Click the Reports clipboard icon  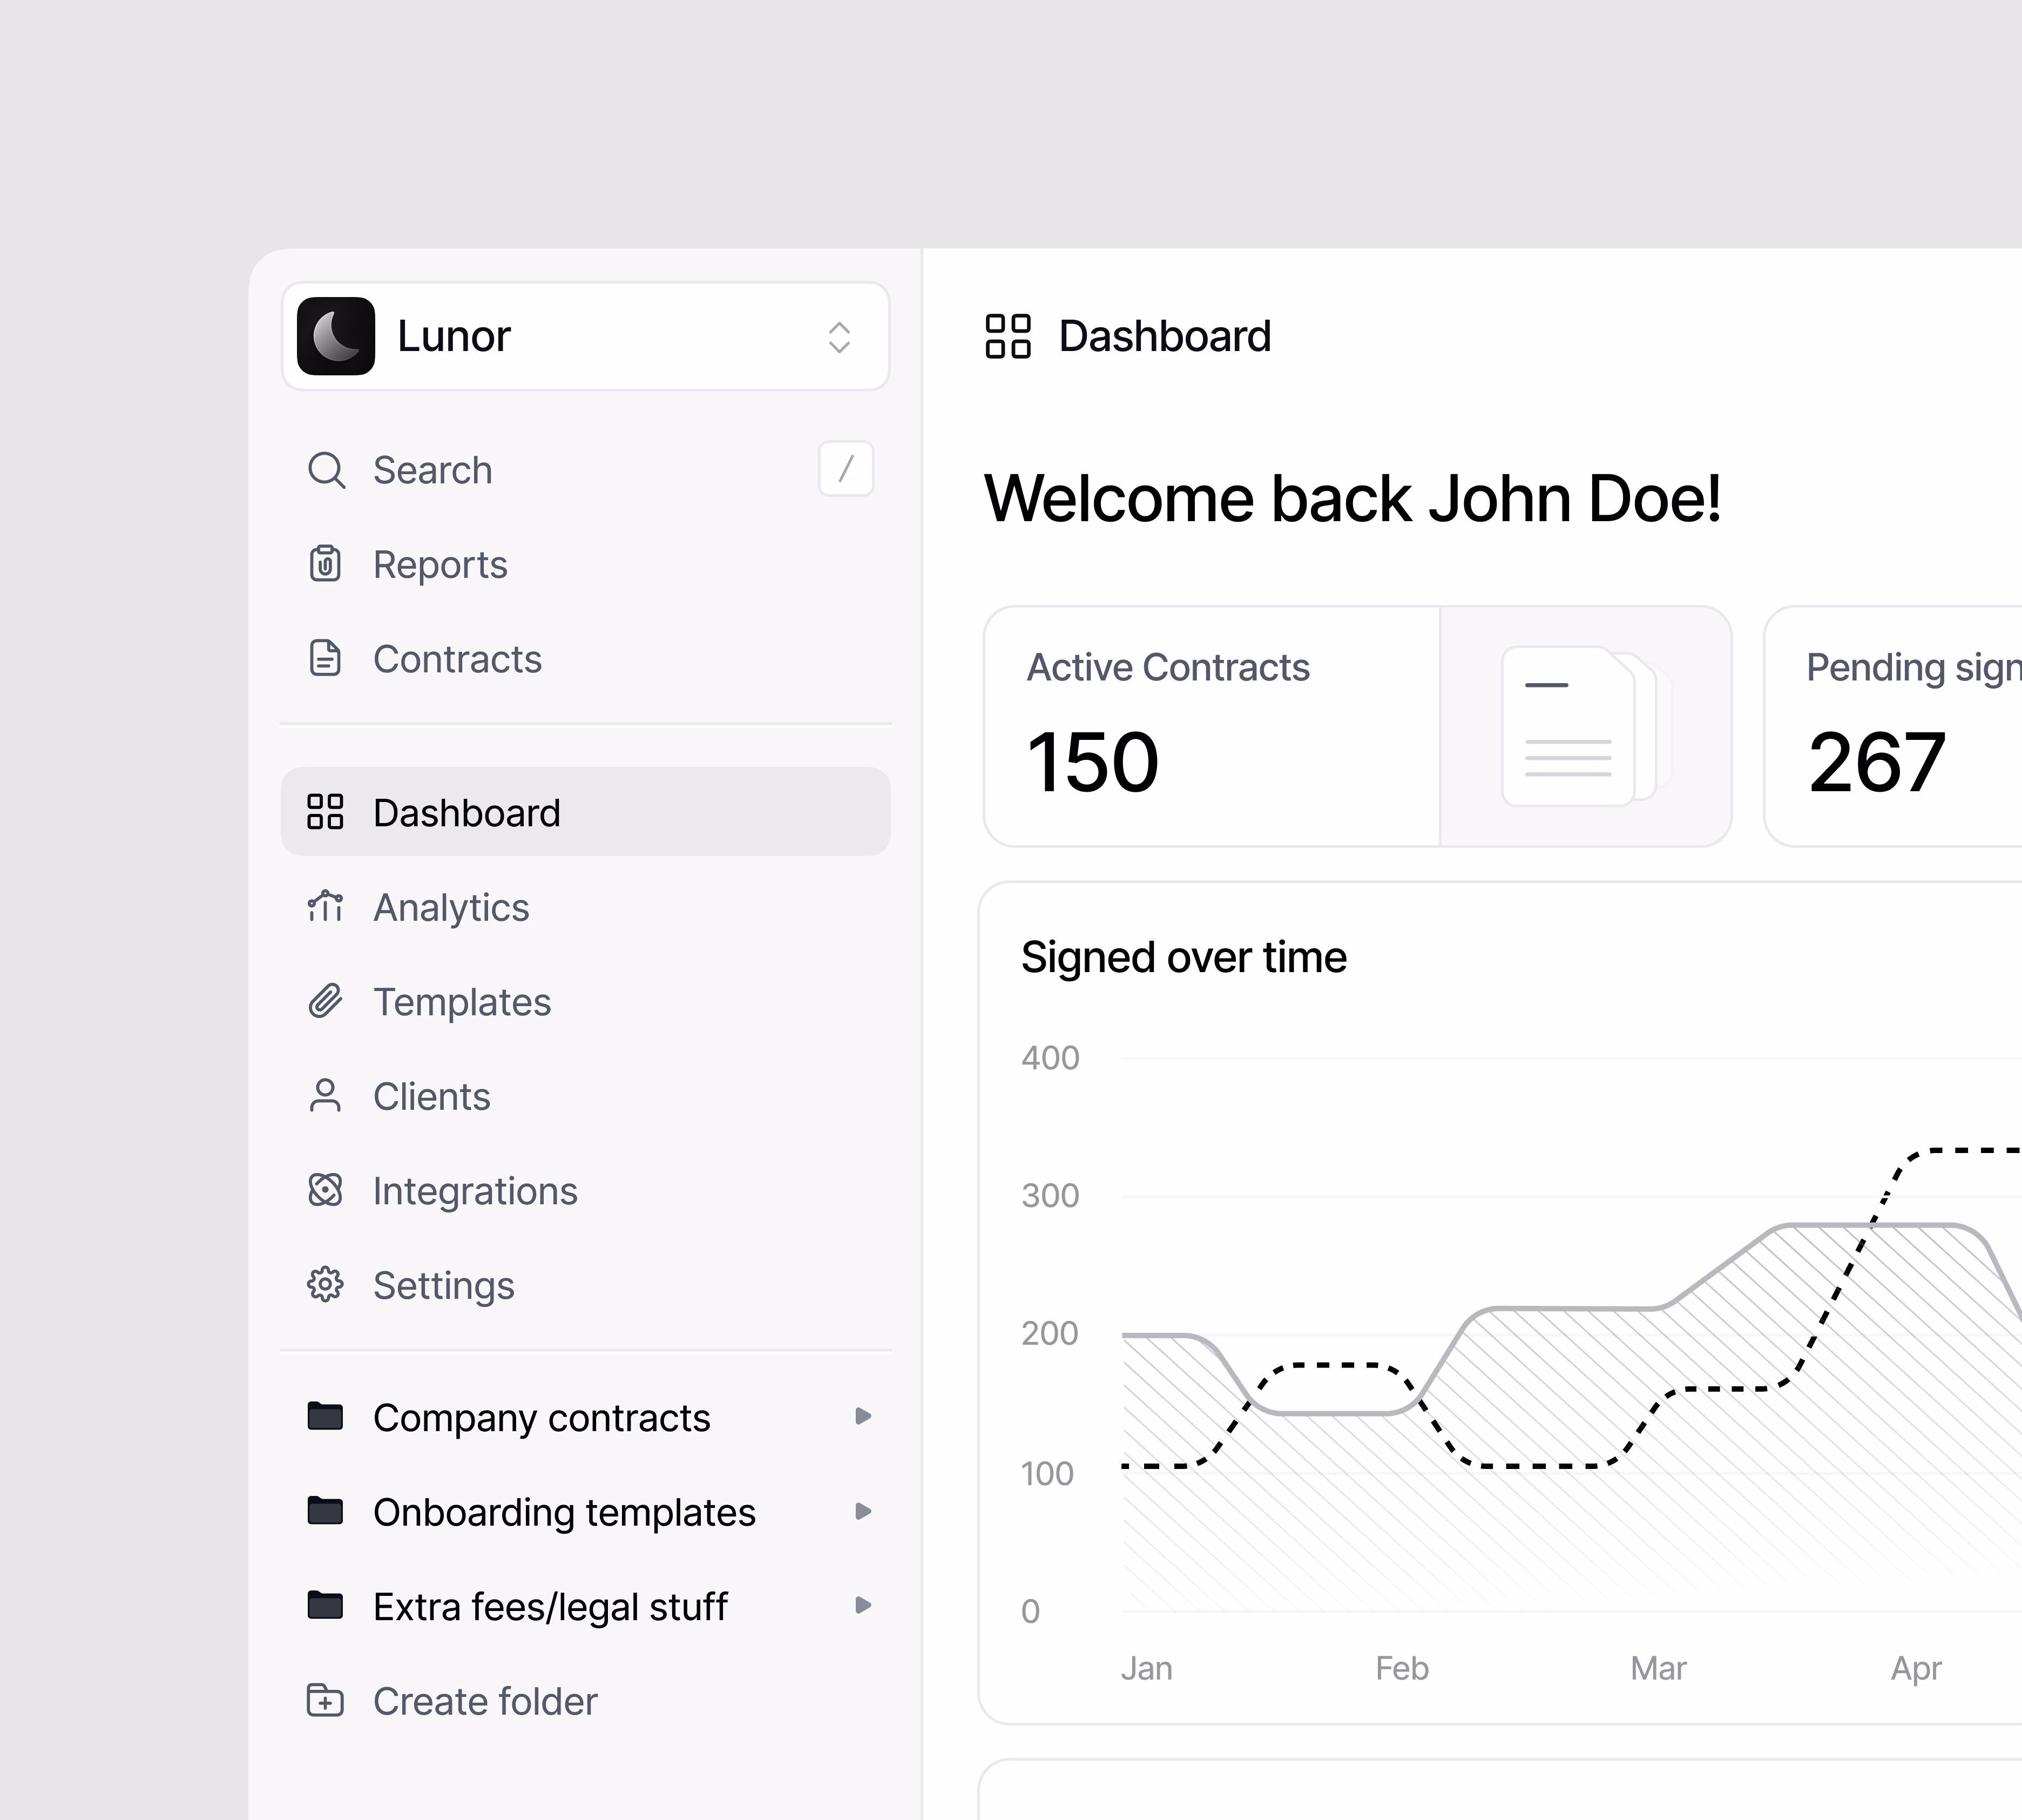point(325,564)
